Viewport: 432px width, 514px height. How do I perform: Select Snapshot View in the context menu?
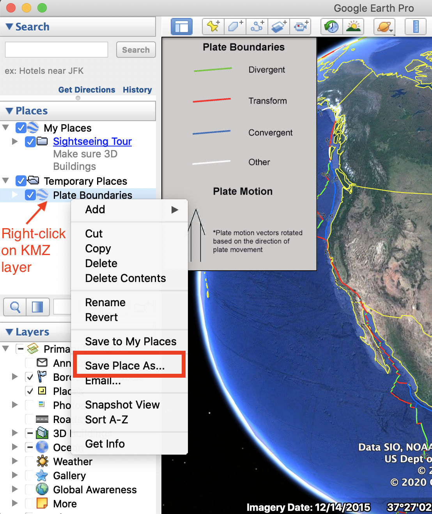click(122, 405)
